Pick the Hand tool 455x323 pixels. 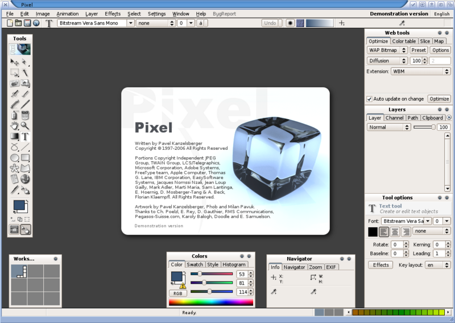[15, 126]
